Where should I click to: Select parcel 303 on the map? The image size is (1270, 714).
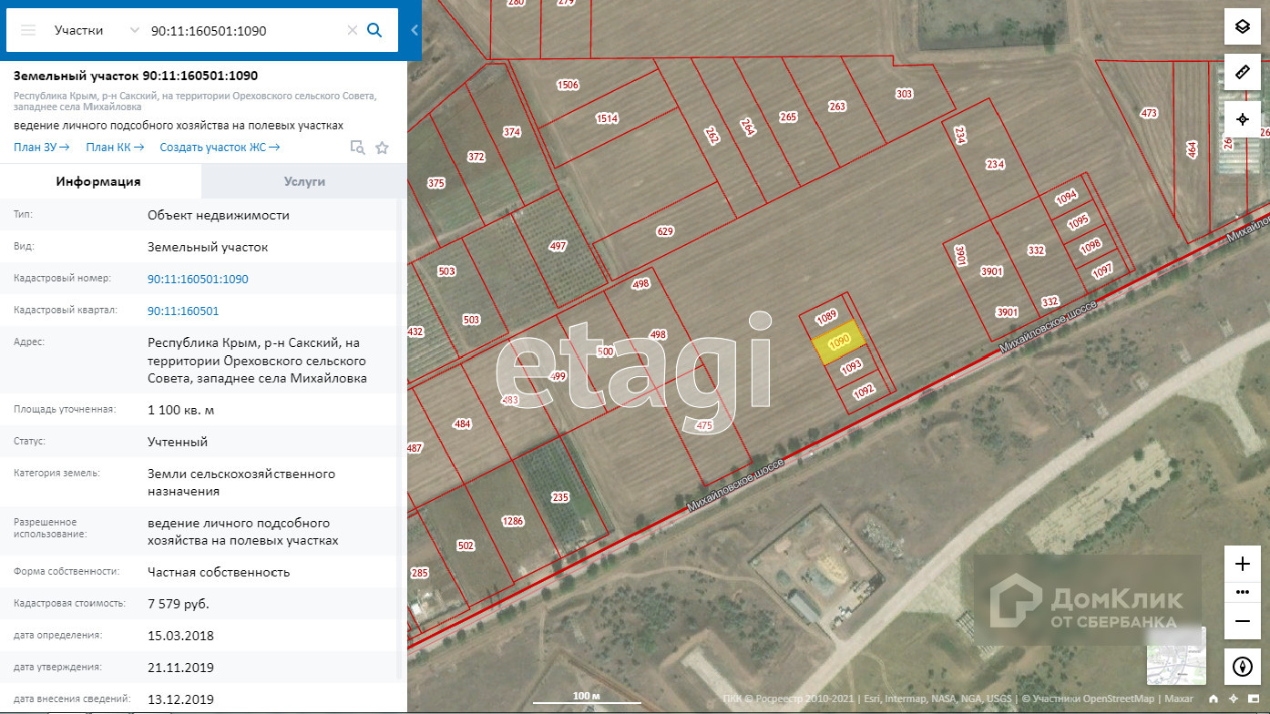click(x=904, y=94)
